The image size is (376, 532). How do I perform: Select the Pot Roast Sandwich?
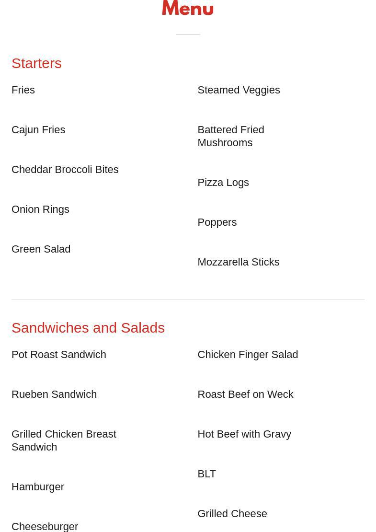tap(59, 355)
